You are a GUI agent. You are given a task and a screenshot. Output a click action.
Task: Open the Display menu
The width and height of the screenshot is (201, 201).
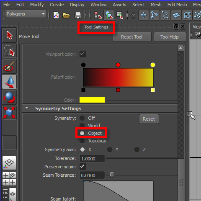[77, 5]
